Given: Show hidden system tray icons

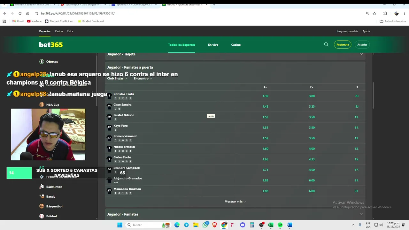Looking at the screenshot, I should coord(353,225).
